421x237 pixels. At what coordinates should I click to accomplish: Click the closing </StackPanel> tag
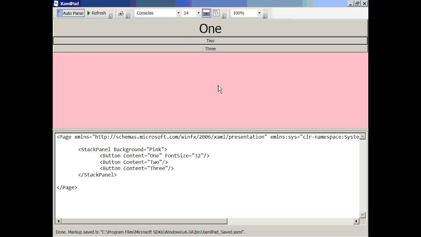(x=97, y=175)
